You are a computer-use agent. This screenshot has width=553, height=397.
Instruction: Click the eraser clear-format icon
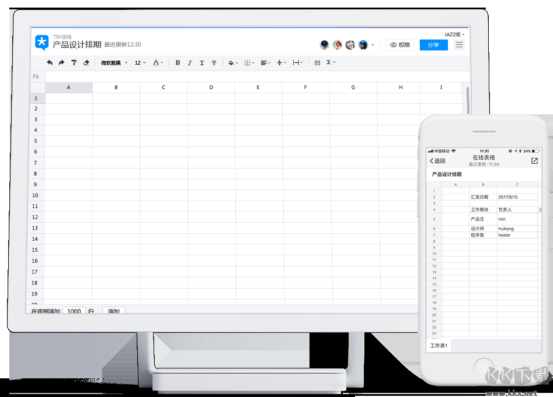86,62
